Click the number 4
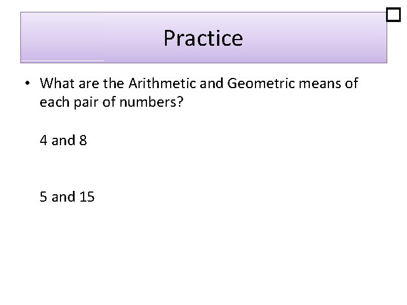Viewport: 407px width, 305px height. (44, 140)
